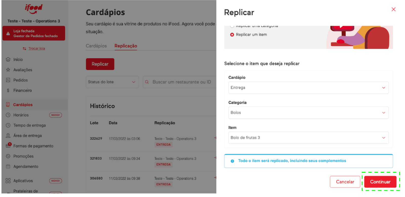405x197 pixels.
Task: Click the Loja fechada warning icon
Action: 8,33
